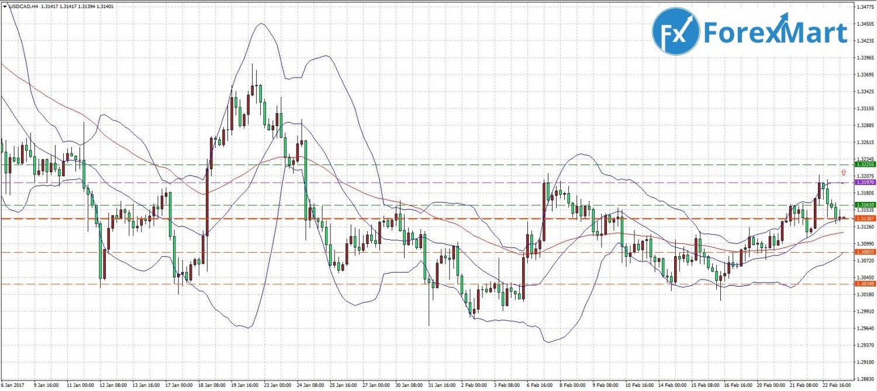The image size is (877, 391).
Task: Open the dropdown triangle beside USDCAD,H4
Action: tap(5, 6)
